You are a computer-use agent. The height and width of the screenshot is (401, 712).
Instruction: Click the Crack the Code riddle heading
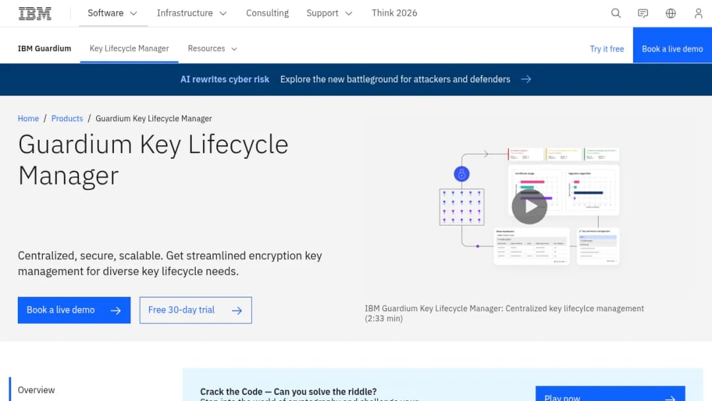click(288, 392)
